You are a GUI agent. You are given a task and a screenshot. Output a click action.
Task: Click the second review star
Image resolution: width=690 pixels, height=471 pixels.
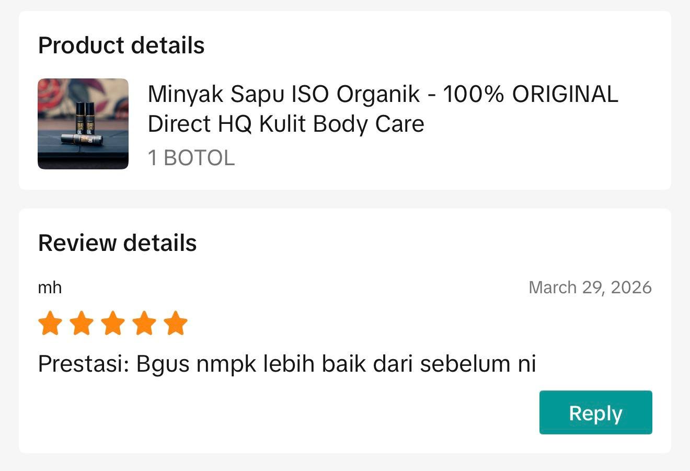(x=82, y=323)
